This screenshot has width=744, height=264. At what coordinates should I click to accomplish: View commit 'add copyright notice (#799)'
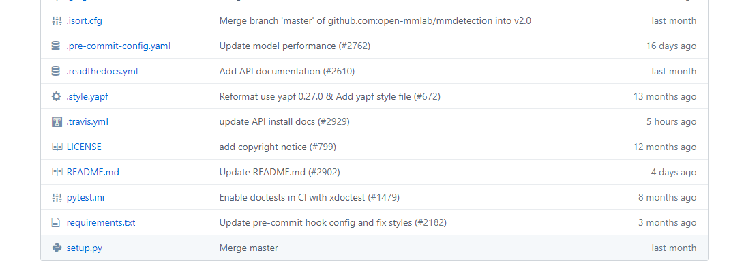click(x=278, y=147)
